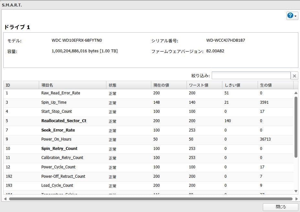Screen dimensions: 300x212
Task: Click the scrollbar's down arrow to scroll attributes
Action: pos(295,191)
